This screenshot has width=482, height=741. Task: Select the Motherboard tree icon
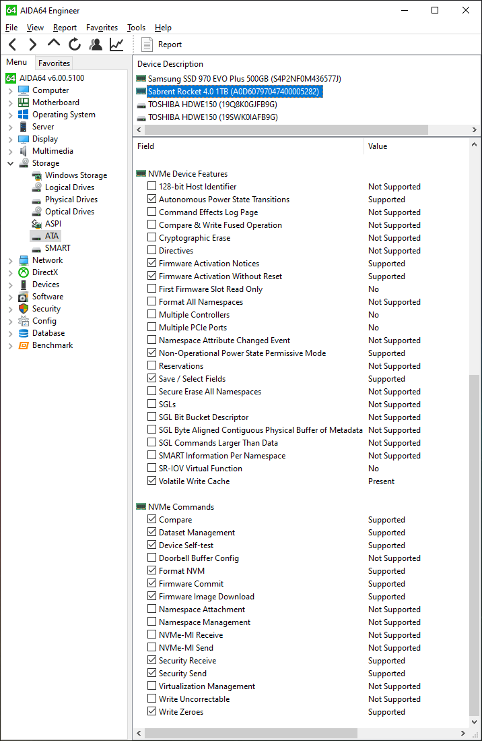24,102
